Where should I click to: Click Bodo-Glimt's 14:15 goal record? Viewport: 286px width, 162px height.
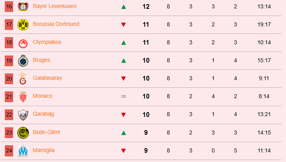pos(264,132)
